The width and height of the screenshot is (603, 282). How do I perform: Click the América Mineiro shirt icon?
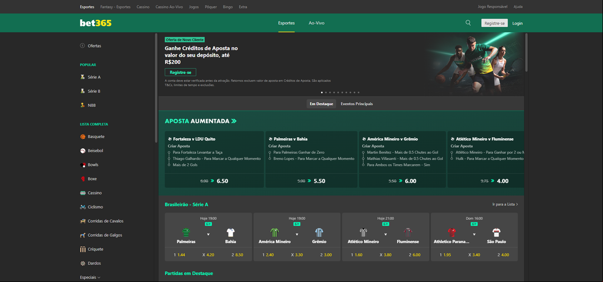click(x=275, y=232)
